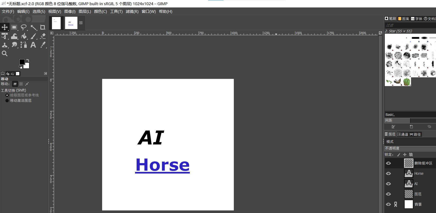436x213 pixels.
Task: Click the Zoom magnifier tool
Action: tap(5, 53)
